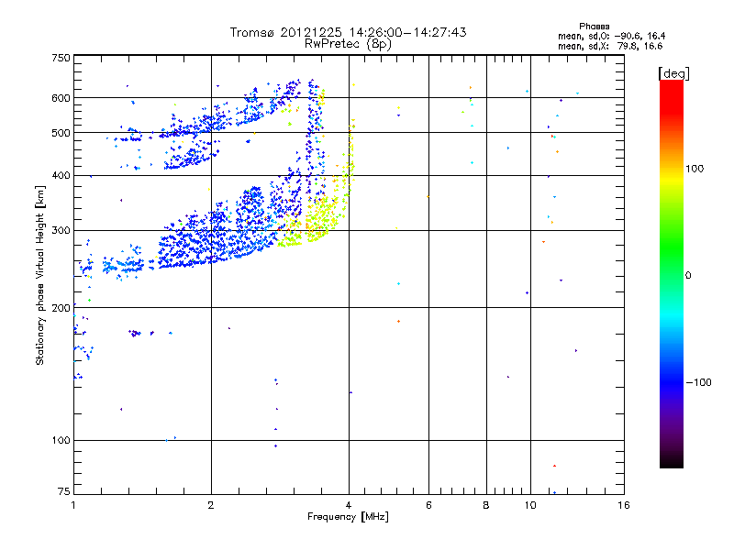Click the colorbar tick label '-100'
This screenshot has height=550, width=734.
[698, 382]
